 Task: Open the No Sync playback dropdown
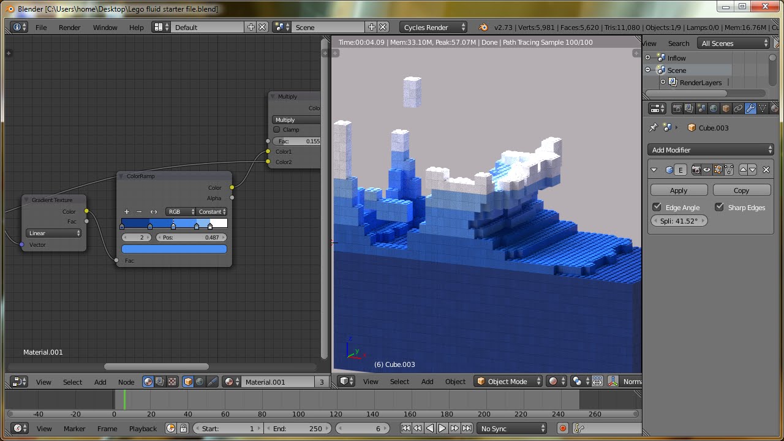point(512,428)
